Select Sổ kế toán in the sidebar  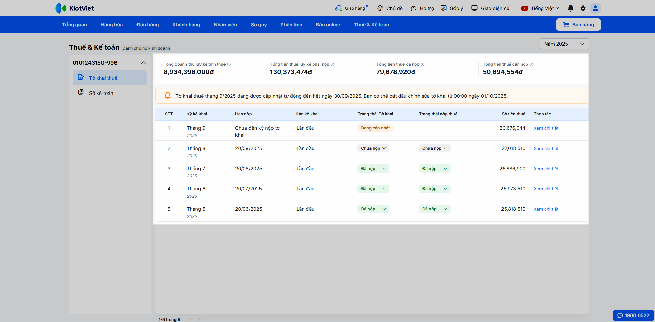[101, 93]
